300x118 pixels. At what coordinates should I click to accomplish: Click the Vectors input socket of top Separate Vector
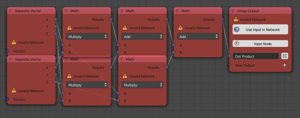tap(7, 51)
